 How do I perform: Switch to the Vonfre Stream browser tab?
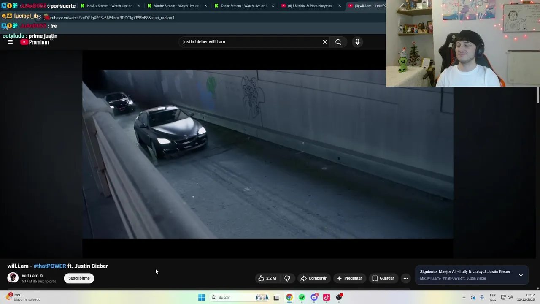click(176, 6)
